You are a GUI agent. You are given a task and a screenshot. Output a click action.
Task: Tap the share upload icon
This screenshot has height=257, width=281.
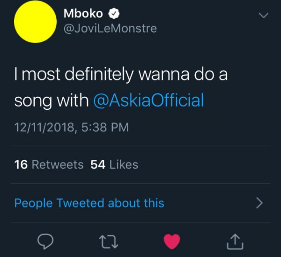(x=235, y=241)
